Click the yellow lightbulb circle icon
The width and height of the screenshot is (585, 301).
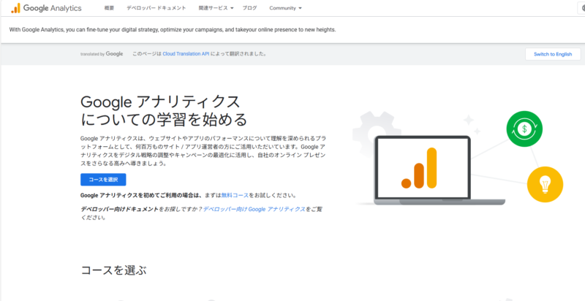(545, 184)
